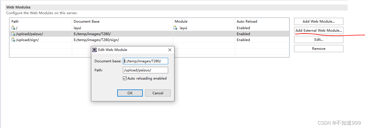365x128 pixels.
Task: Click layui document base cell
Action: point(77,28)
